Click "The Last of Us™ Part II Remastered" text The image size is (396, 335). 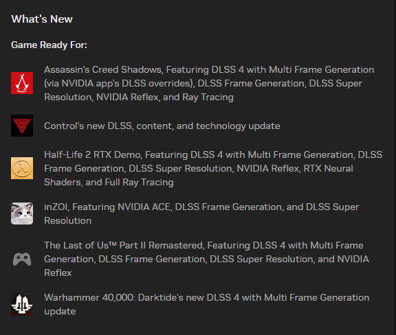point(124,246)
